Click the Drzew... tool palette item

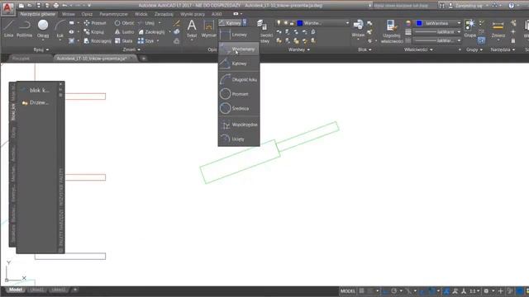(x=36, y=102)
